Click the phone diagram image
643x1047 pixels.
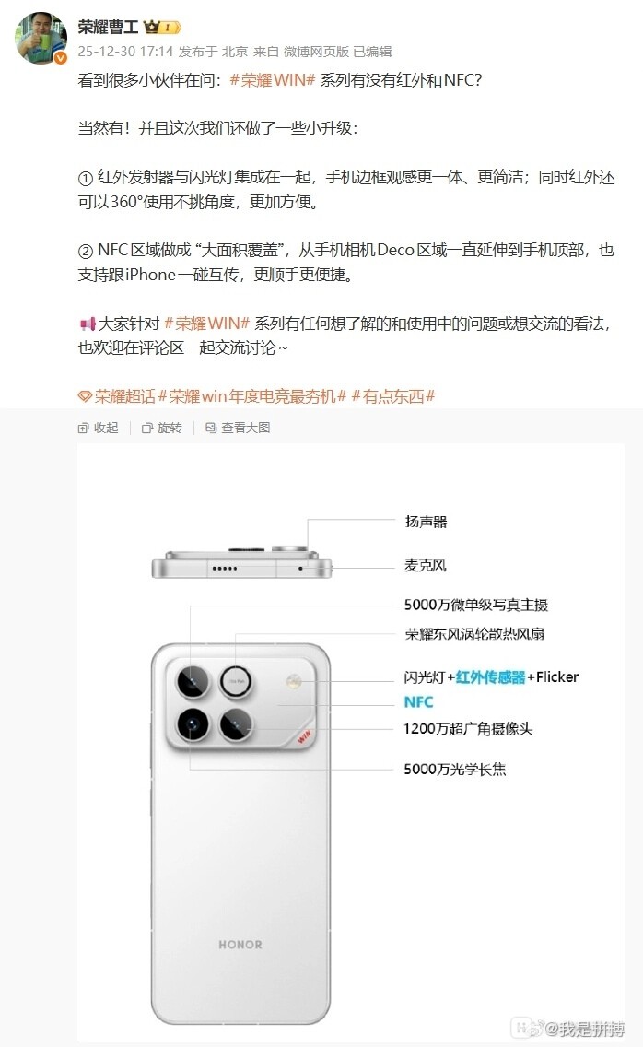pyautogui.click(x=351, y=743)
